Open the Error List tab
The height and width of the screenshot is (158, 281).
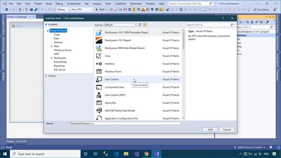tap(22, 141)
